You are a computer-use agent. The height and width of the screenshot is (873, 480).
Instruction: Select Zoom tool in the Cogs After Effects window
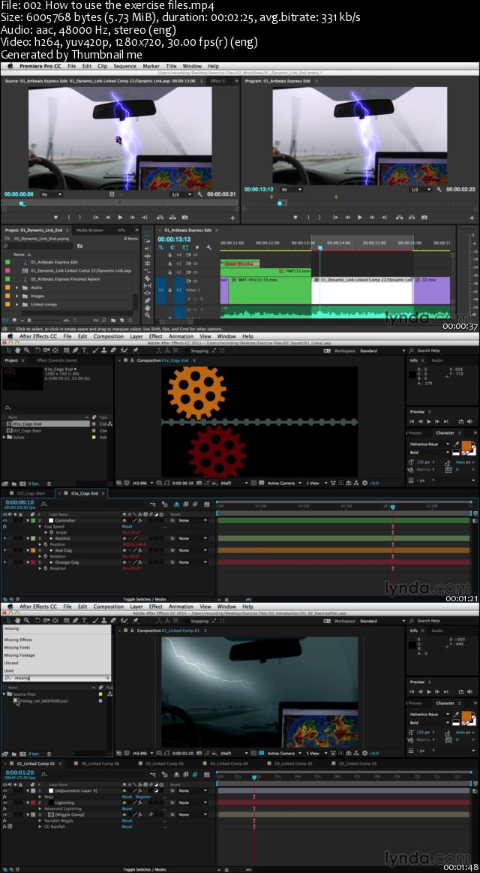27,351
